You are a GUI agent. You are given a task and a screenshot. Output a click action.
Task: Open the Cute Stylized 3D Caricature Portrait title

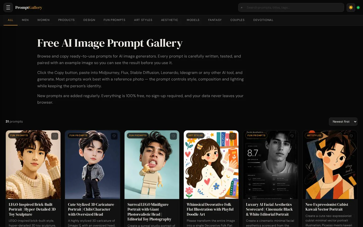91,209
